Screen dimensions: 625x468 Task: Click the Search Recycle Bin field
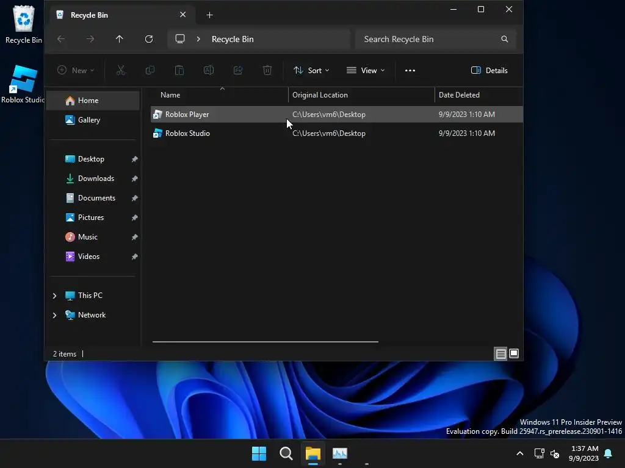click(435, 39)
